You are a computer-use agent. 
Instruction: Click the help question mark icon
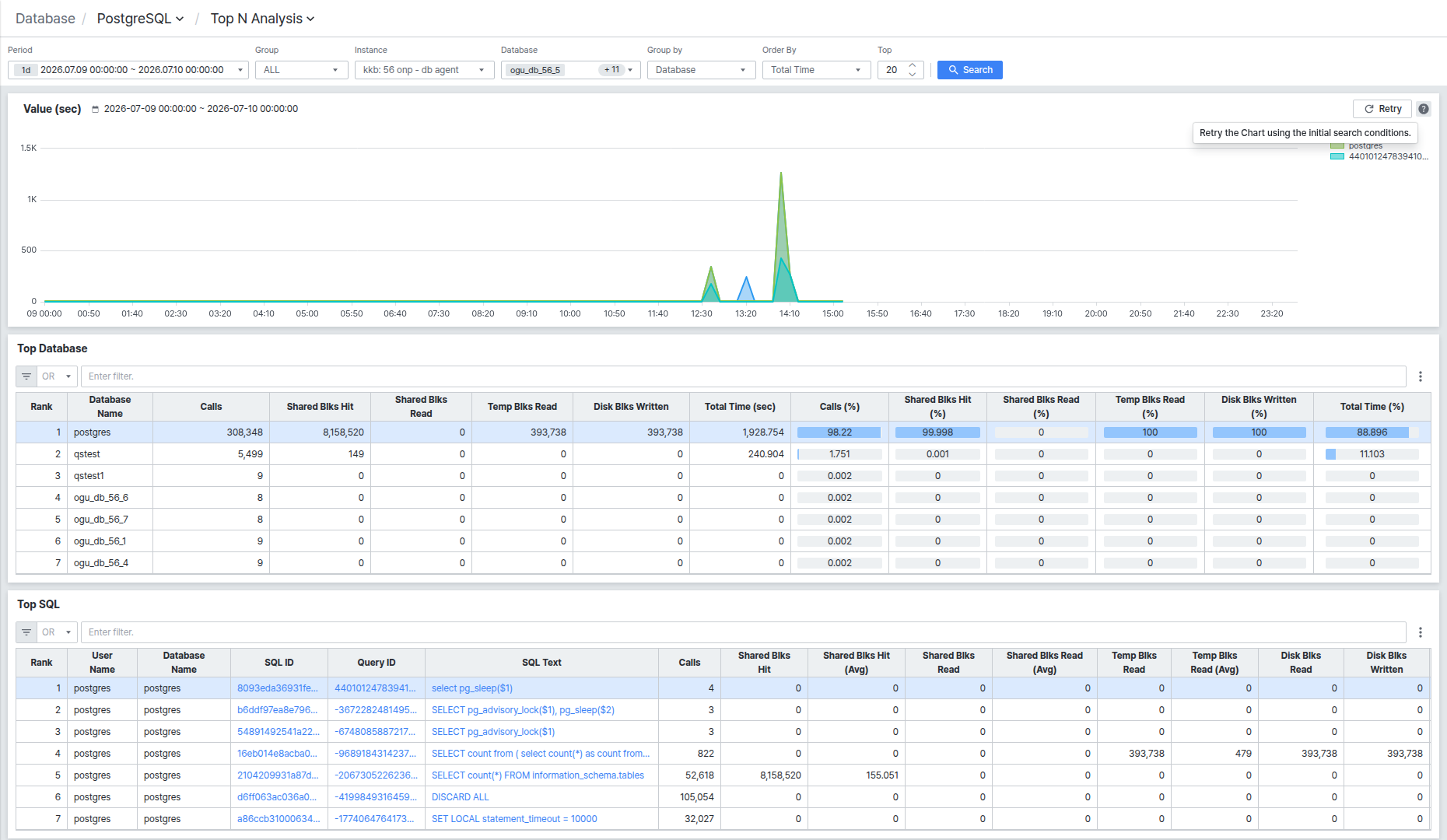[1424, 109]
